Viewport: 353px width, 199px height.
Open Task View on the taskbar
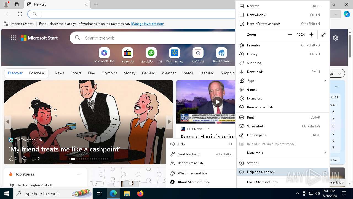99,193
